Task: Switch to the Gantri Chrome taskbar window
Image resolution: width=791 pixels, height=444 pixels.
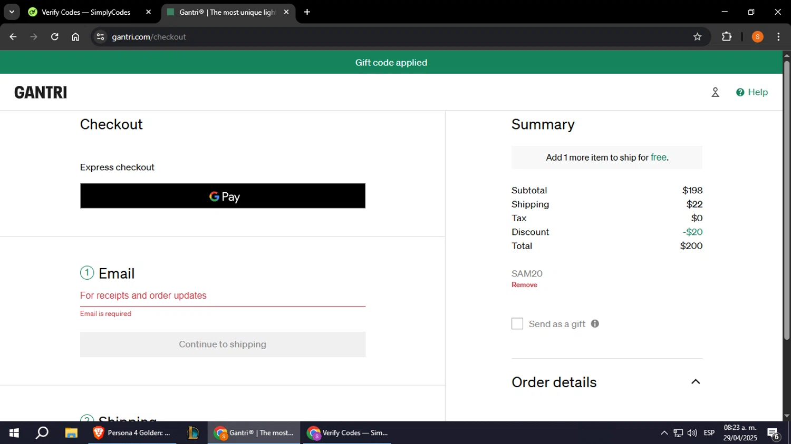Action: tap(254, 433)
